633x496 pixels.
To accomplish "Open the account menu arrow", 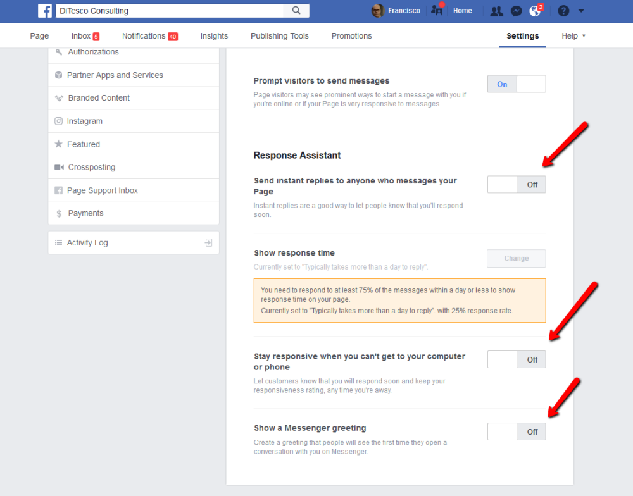I will click(x=581, y=11).
